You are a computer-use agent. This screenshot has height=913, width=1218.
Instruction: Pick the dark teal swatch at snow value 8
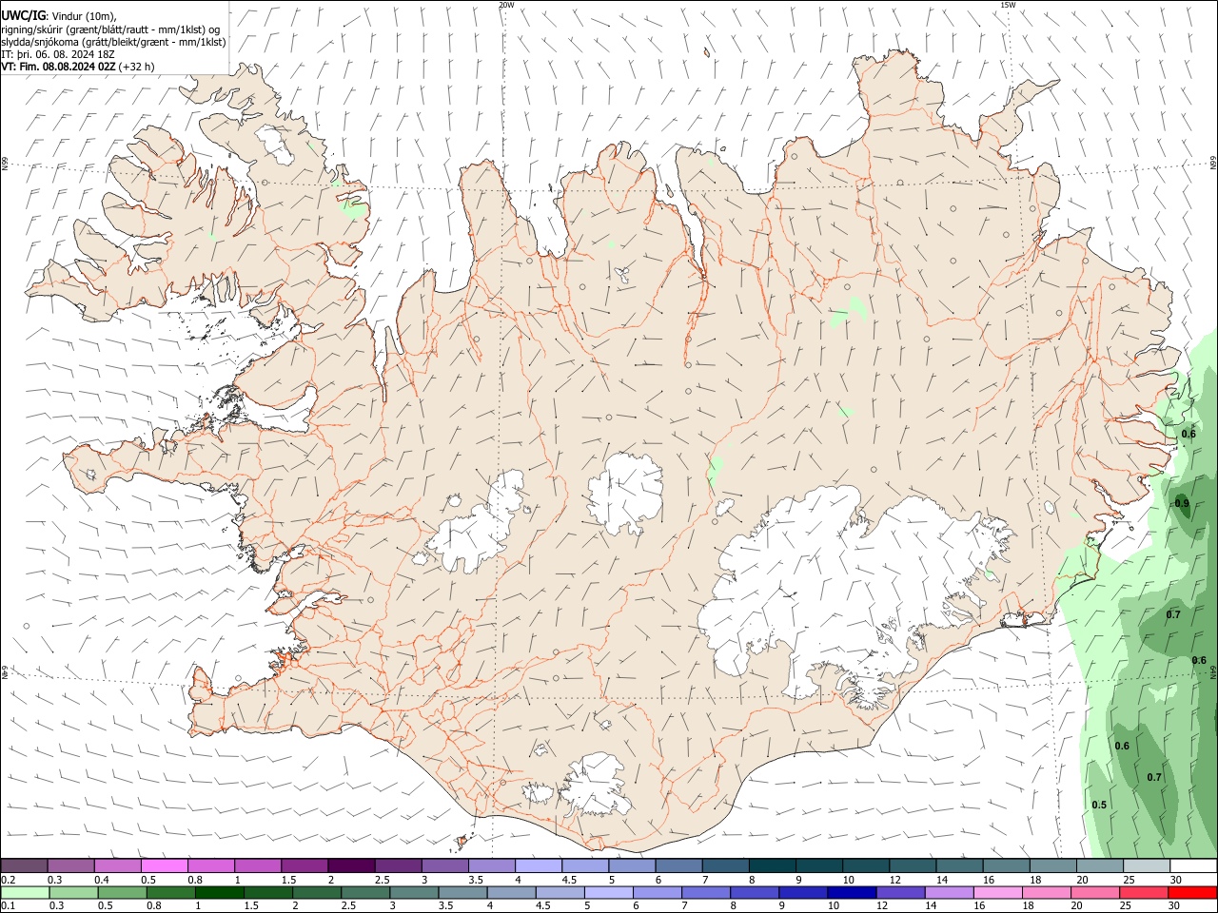point(772,865)
